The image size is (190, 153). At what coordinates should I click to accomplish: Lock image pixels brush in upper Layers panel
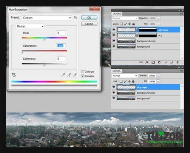[125, 24]
